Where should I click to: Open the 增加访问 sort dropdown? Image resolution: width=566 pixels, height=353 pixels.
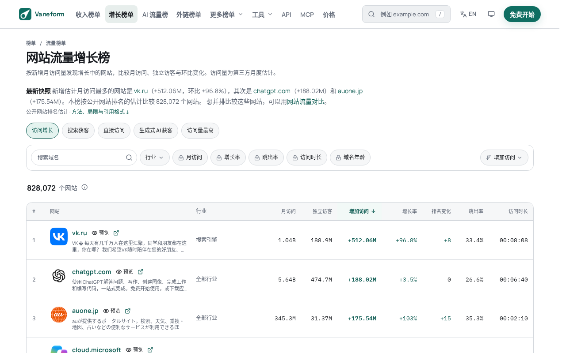(504, 158)
